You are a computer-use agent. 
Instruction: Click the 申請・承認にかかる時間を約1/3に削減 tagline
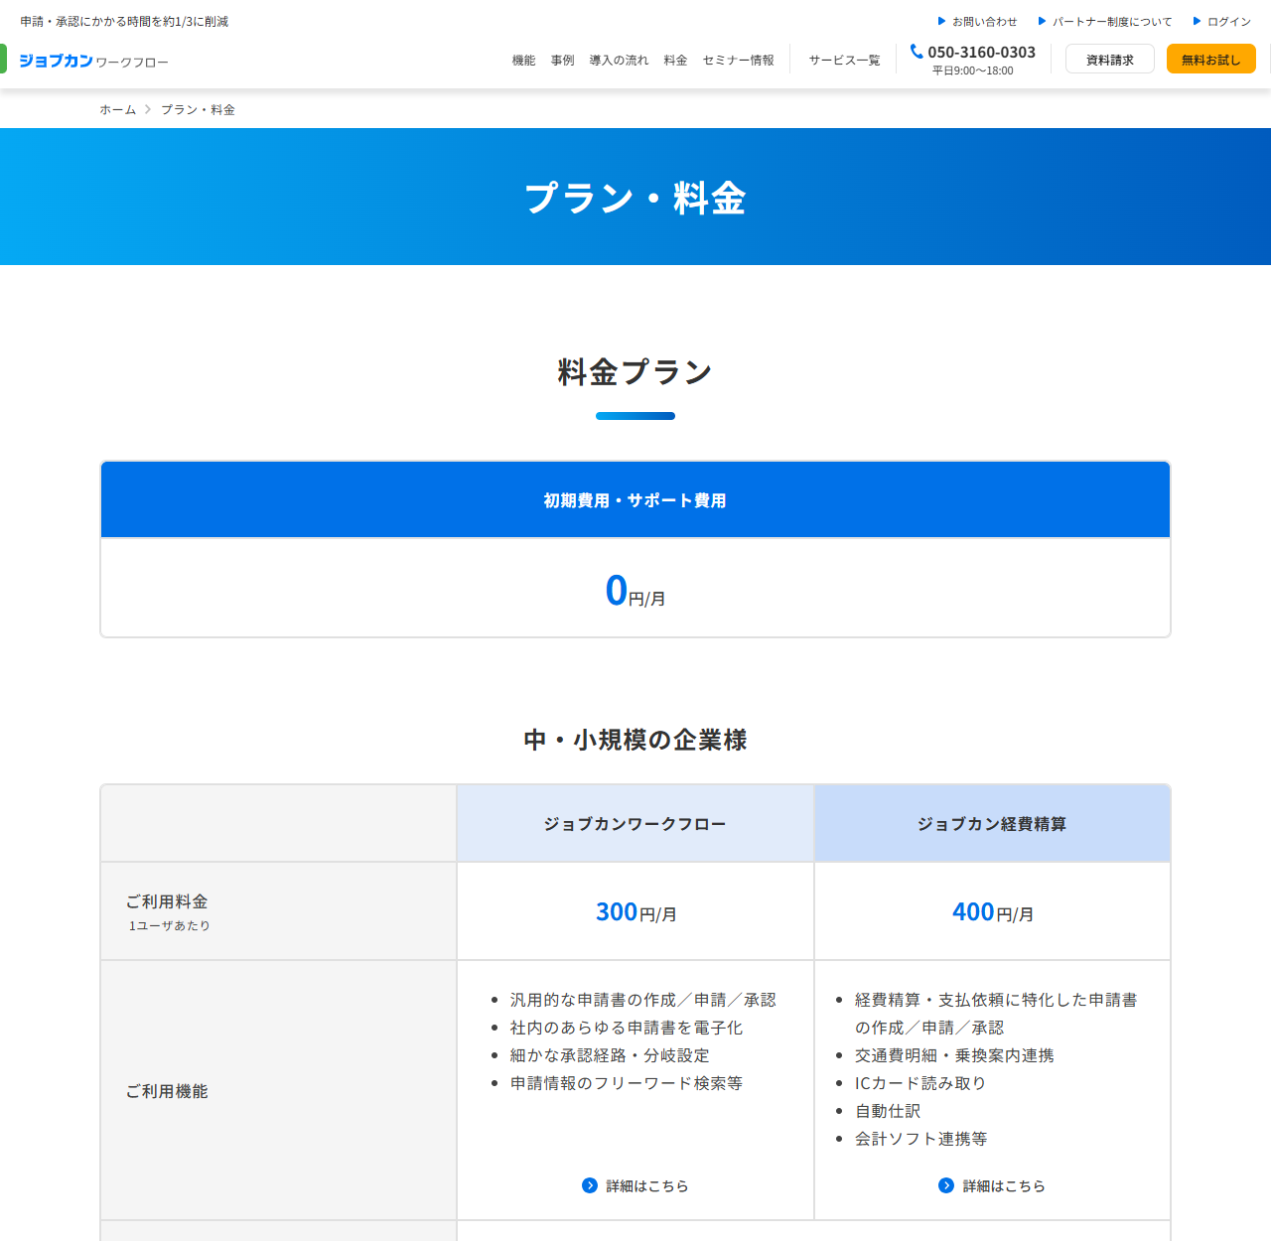pyautogui.click(x=124, y=21)
